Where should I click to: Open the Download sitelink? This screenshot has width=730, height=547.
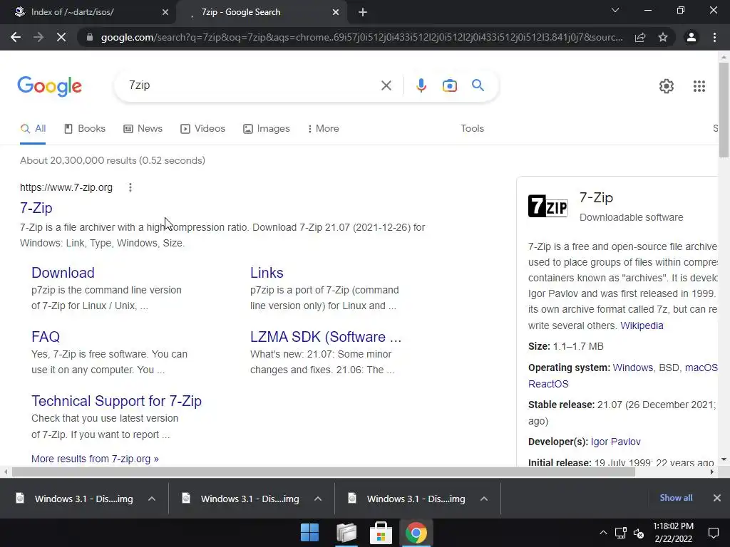tap(63, 273)
